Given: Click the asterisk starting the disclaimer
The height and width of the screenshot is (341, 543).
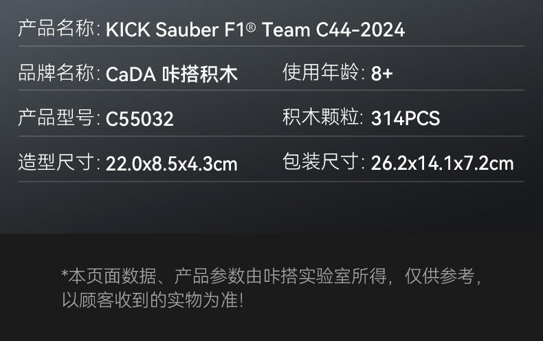Looking at the screenshot, I should [65, 275].
